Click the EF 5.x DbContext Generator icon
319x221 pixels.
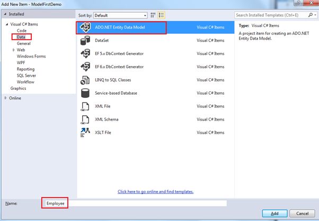coord(85,53)
